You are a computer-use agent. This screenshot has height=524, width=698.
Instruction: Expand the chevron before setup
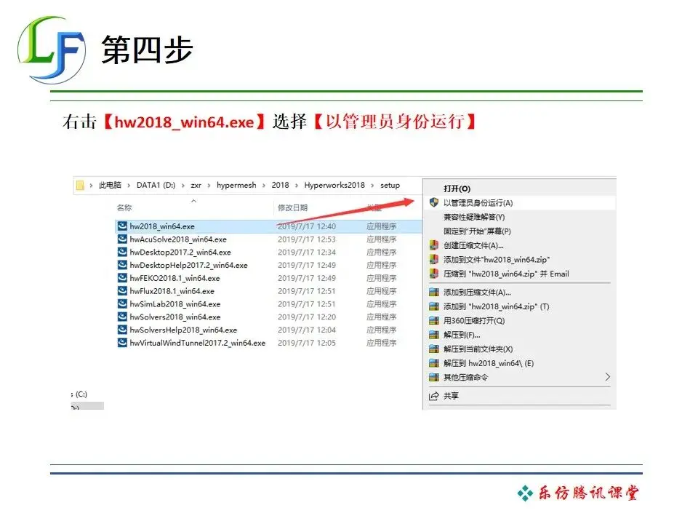pyautogui.click(x=372, y=186)
